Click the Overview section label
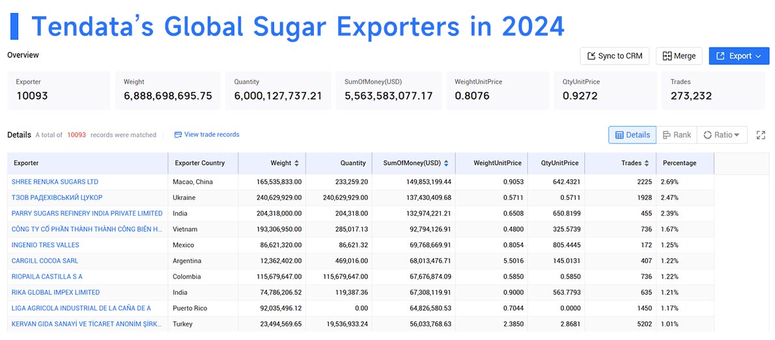 [23, 55]
